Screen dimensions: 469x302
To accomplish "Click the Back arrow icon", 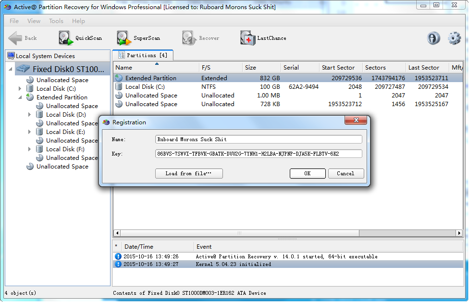I will 15,38.
